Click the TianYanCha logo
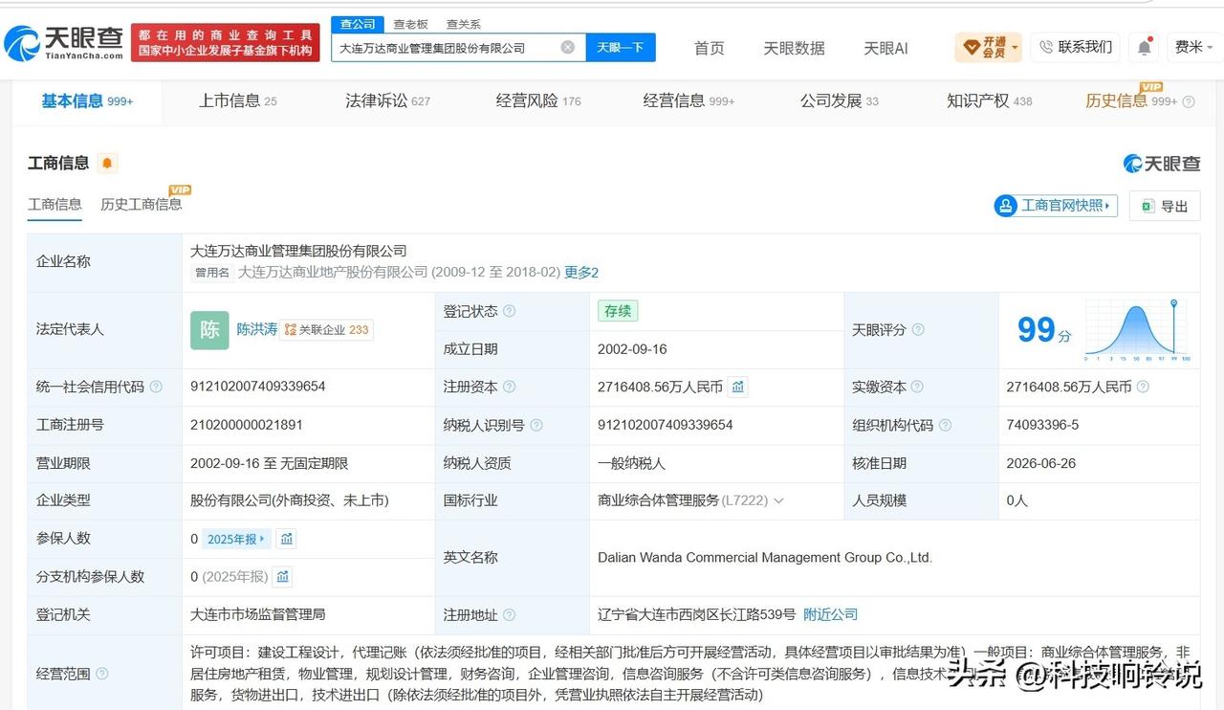The width and height of the screenshot is (1224, 710). click(x=64, y=42)
